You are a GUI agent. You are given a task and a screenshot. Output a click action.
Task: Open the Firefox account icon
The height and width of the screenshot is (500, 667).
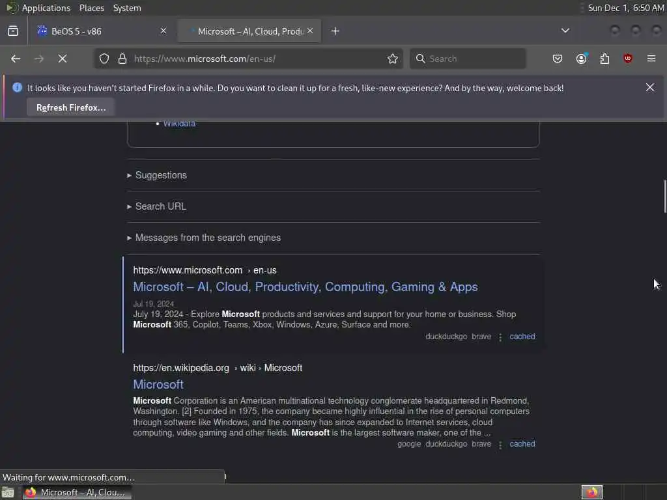pyautogui.click(x=582, y=59)
